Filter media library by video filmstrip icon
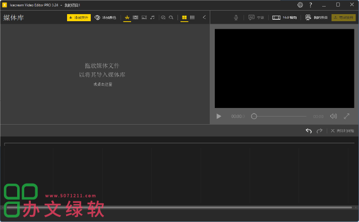Screen dimensions: 359x222 click(x=136, y=18)
